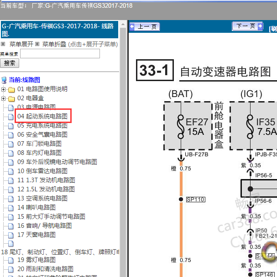Open 18 尾灯、制动灯、位置灯 entry
This screenshot has height=277, width=277.
tap(60, 252)
